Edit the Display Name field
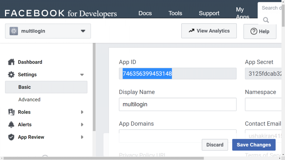 point(178,104)
